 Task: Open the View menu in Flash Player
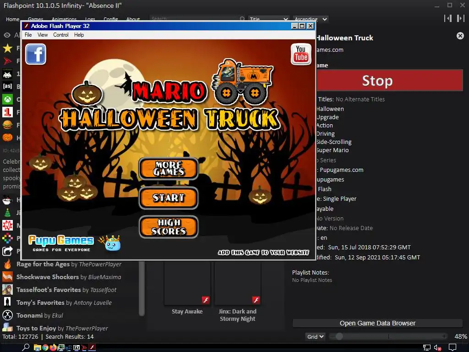(43, 35)
